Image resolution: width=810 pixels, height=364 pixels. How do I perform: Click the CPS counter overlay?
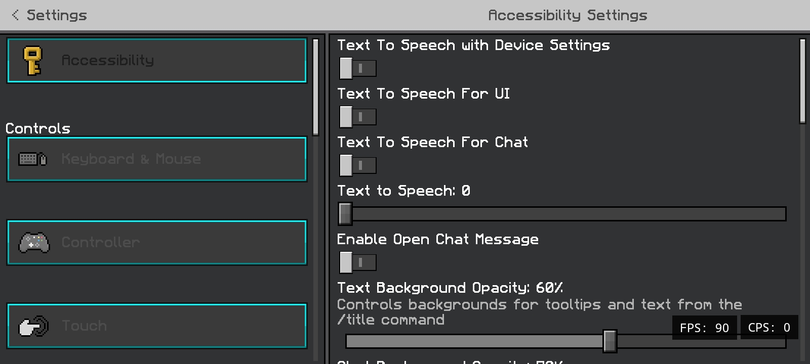tap(769, 328)
